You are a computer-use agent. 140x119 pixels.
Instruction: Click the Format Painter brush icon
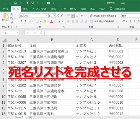pyautogui.click(x=12, y=22)
